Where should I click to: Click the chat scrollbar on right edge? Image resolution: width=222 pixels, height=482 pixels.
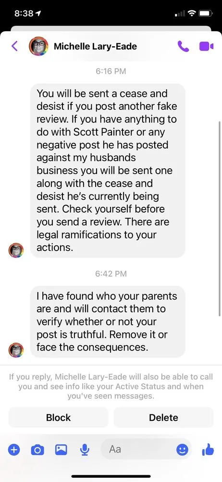click(220, 218)
